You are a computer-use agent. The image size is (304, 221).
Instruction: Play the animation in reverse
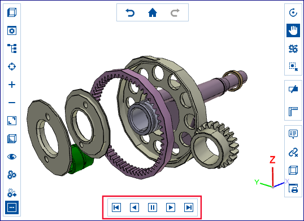point(134,207)
